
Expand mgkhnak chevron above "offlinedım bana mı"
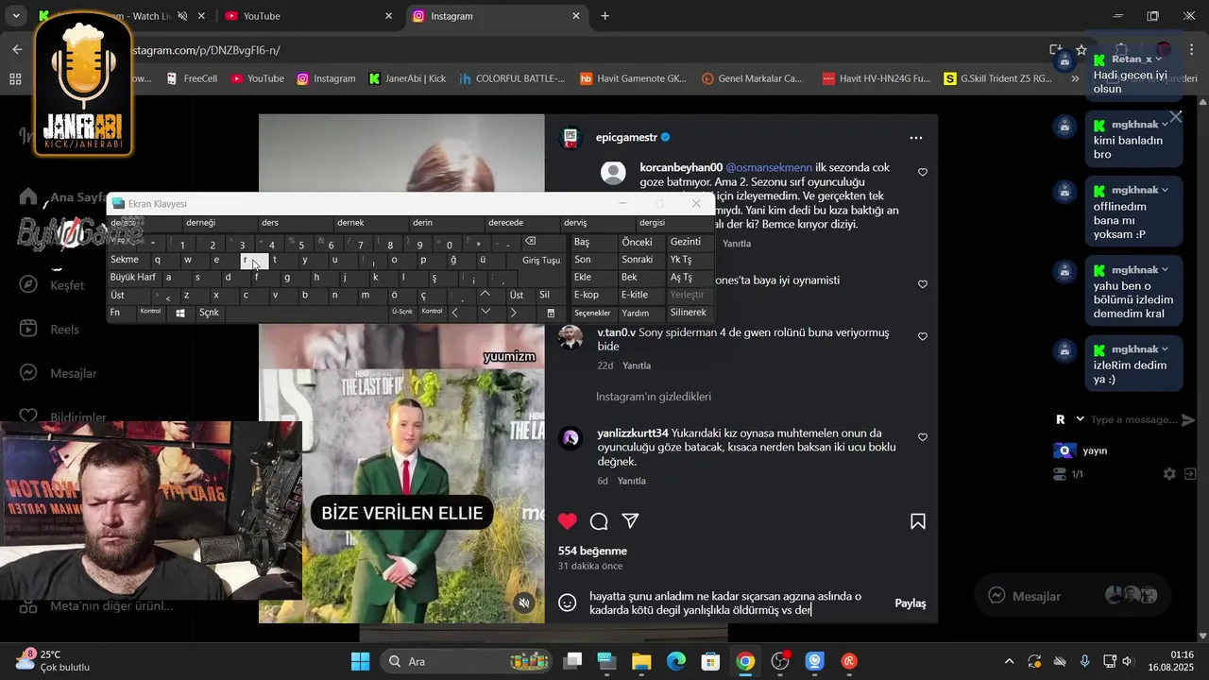click(x=1165, y=190)
